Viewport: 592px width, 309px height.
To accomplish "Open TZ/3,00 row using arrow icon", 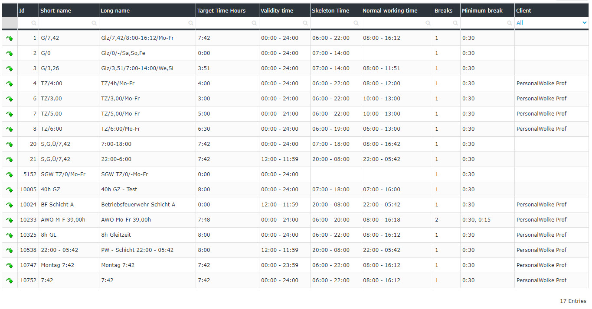I will coord(10,99).
